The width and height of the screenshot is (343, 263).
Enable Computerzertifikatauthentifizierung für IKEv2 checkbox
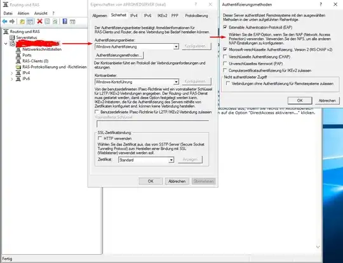(x=225, y=71)
